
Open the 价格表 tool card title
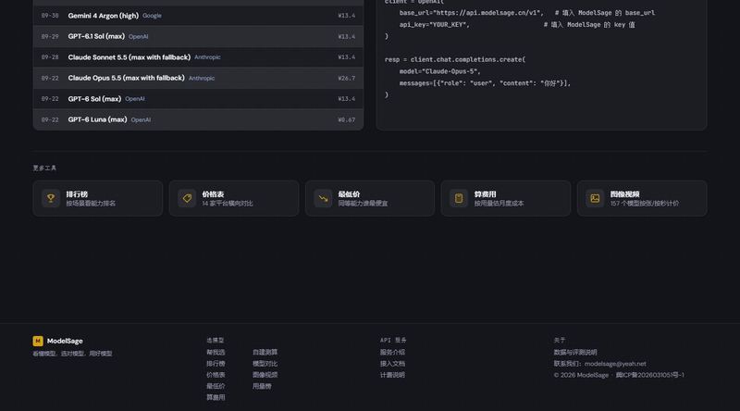(213, 194)
